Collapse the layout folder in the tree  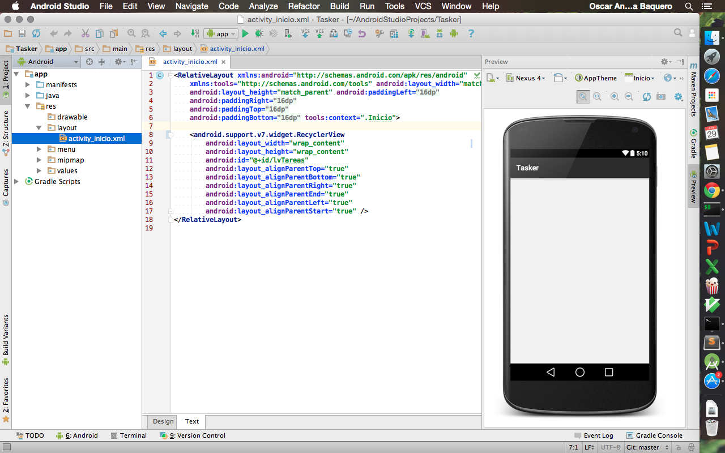tap(39, 127)
